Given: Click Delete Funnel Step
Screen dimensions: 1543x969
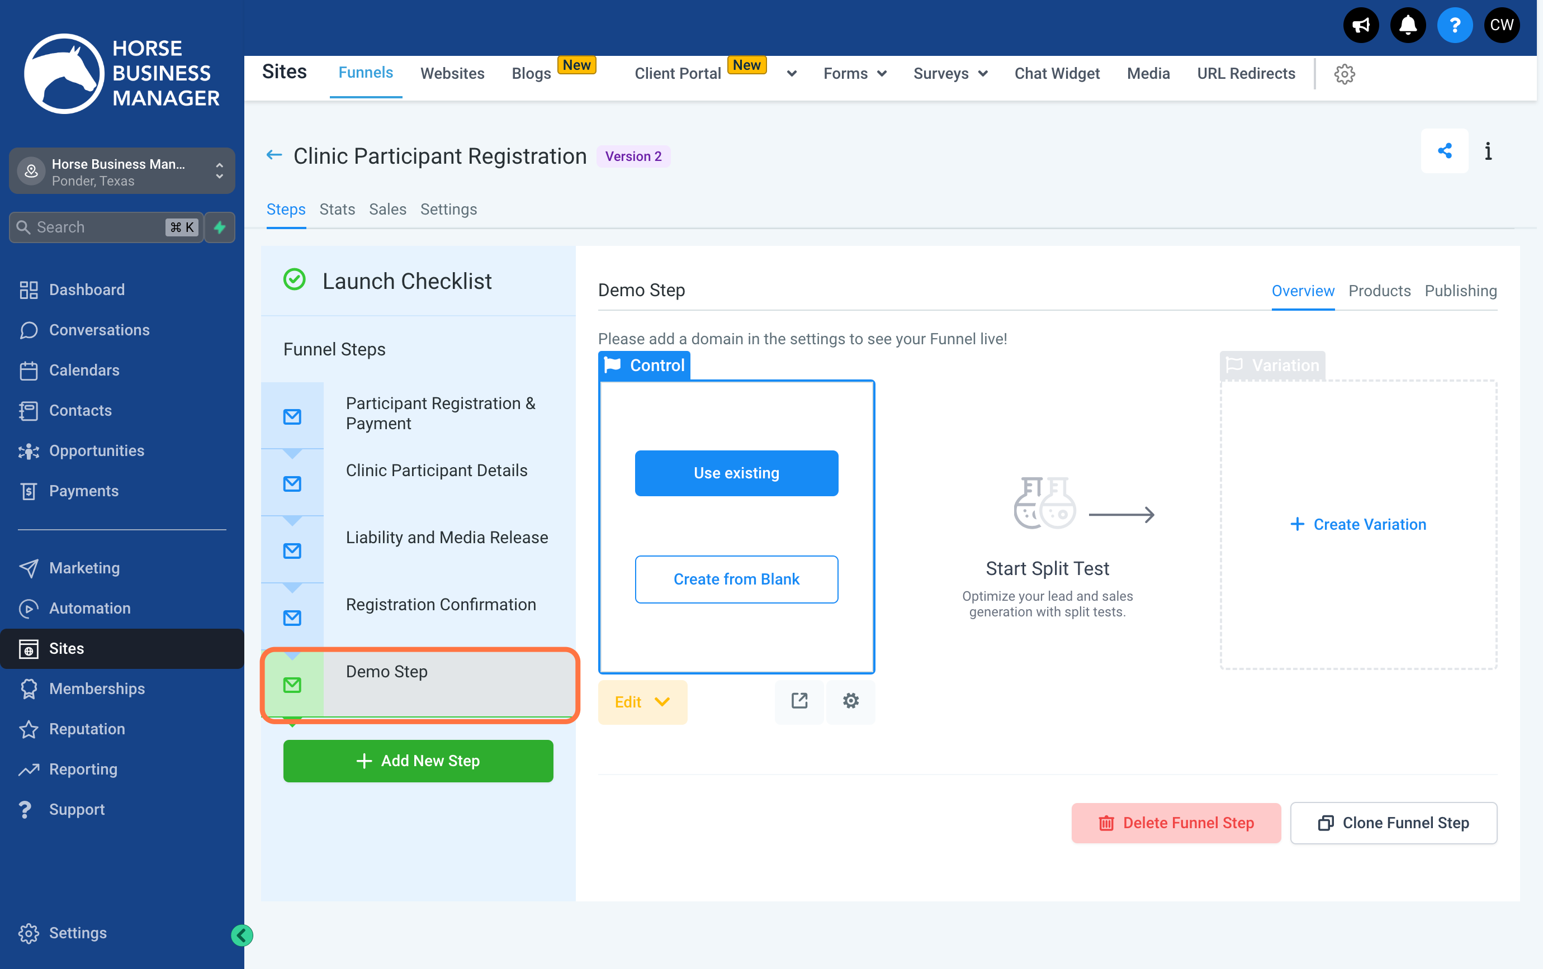Looking at the screenshot, I should tap(1176, 823).
